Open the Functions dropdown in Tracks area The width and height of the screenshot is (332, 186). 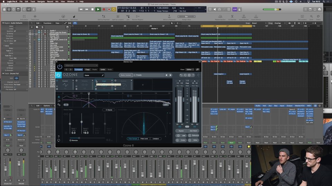(x=48, y=23)
